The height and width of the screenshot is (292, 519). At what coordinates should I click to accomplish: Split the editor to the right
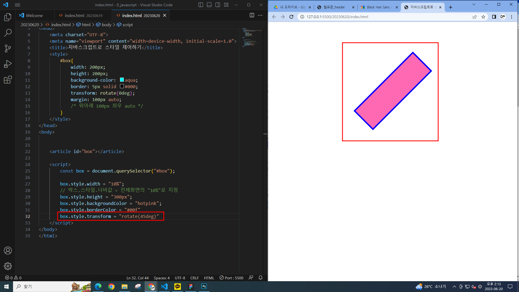click(x=252, y=15)
